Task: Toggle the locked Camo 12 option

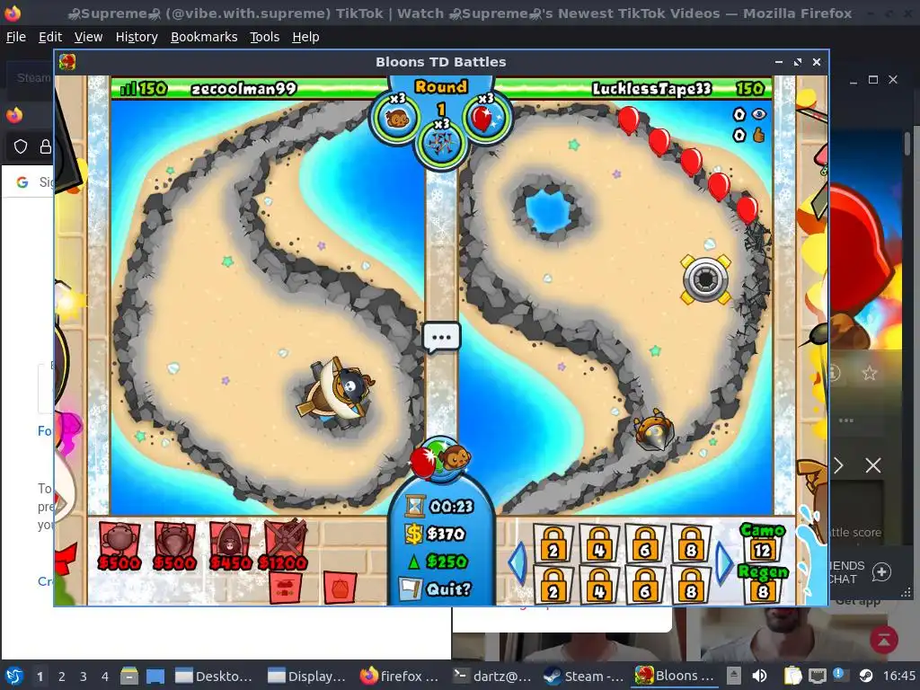Action: point(763,543)
